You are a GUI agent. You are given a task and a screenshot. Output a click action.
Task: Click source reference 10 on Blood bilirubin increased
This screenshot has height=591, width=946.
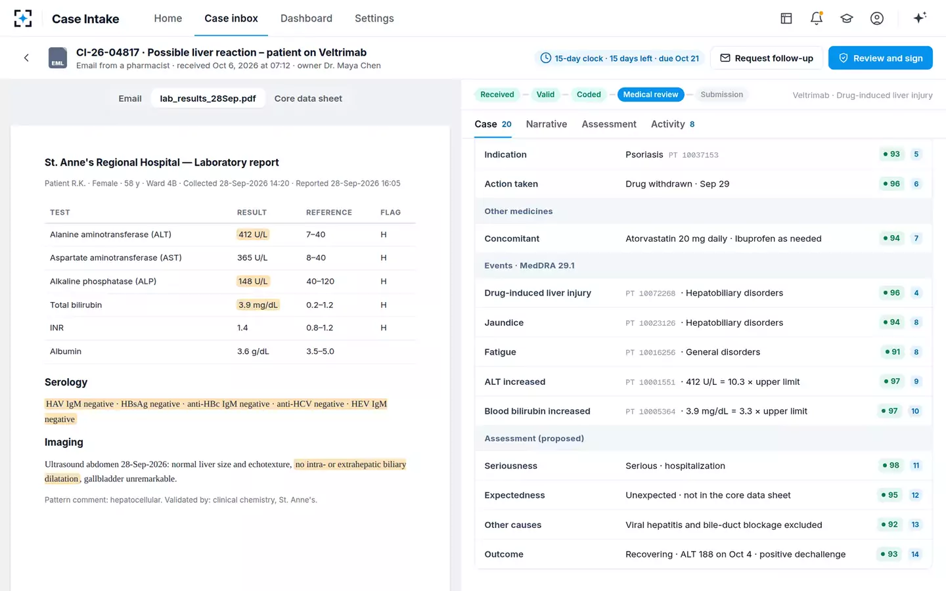pos(915,411)
